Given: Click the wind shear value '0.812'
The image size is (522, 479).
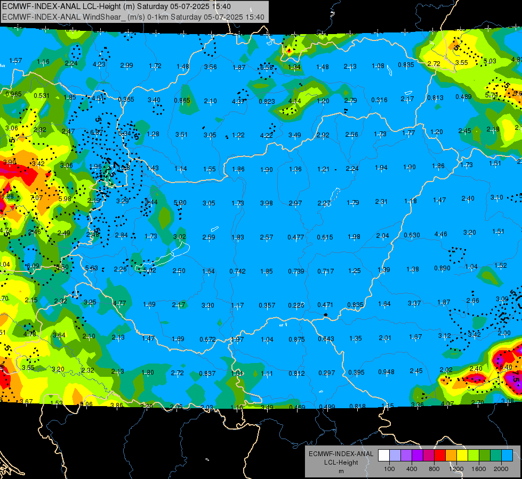Looking at the screenshot, I should pos(296,373).
